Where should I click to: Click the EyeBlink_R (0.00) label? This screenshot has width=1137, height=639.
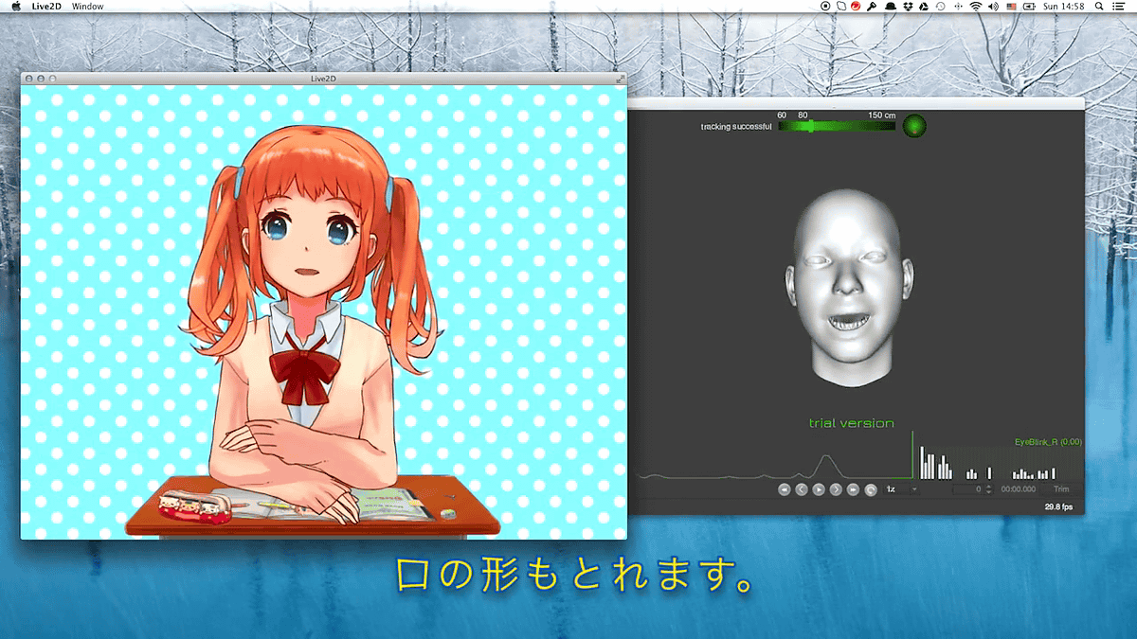tap(1048, 442)
